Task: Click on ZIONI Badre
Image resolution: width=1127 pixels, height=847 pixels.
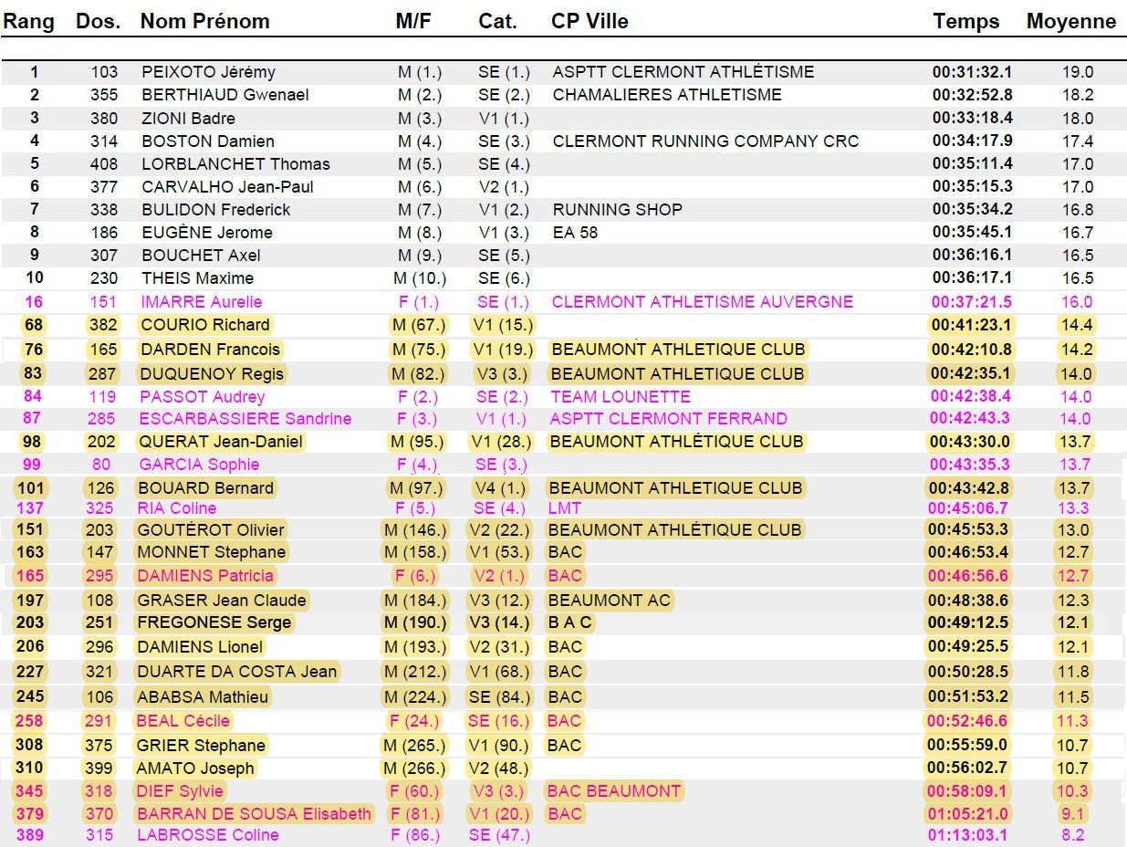Action: (x=188, y=119)
